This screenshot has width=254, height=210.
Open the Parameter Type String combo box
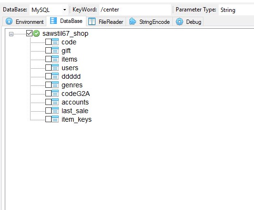236,10
